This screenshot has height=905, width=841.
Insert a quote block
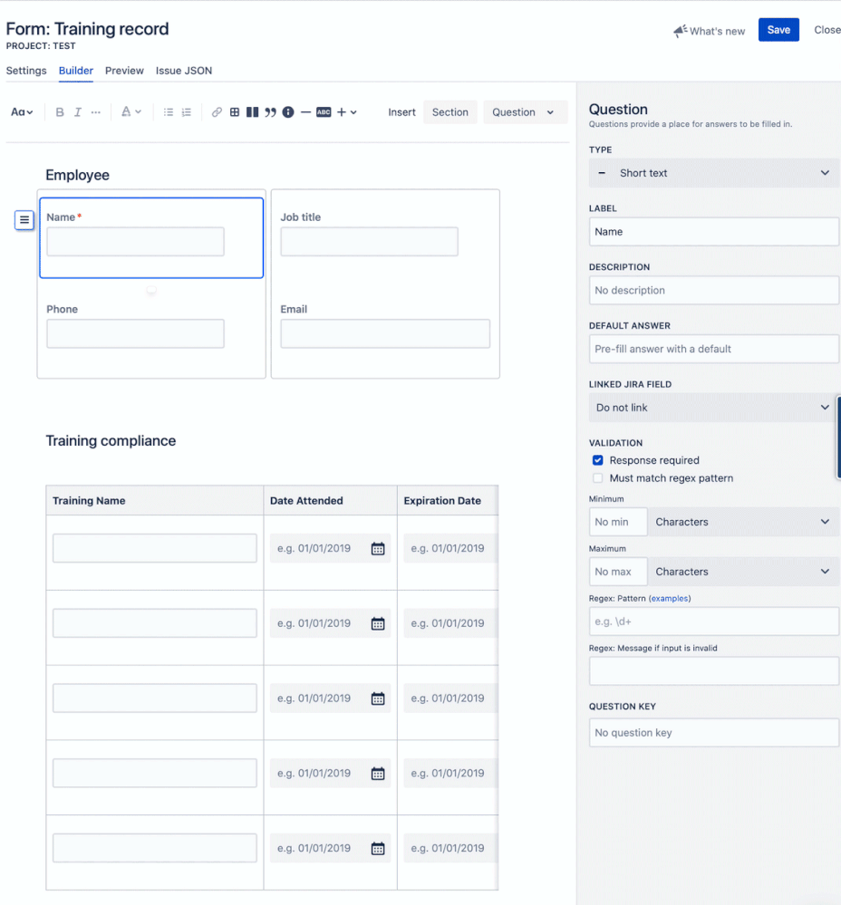pyautogui.click(x=269, y=111)
